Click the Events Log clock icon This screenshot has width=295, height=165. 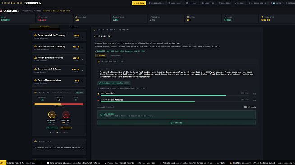[35, 141]
